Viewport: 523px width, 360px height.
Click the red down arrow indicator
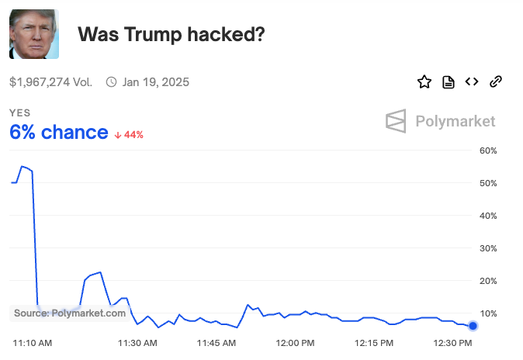click(x=117, y=135)
